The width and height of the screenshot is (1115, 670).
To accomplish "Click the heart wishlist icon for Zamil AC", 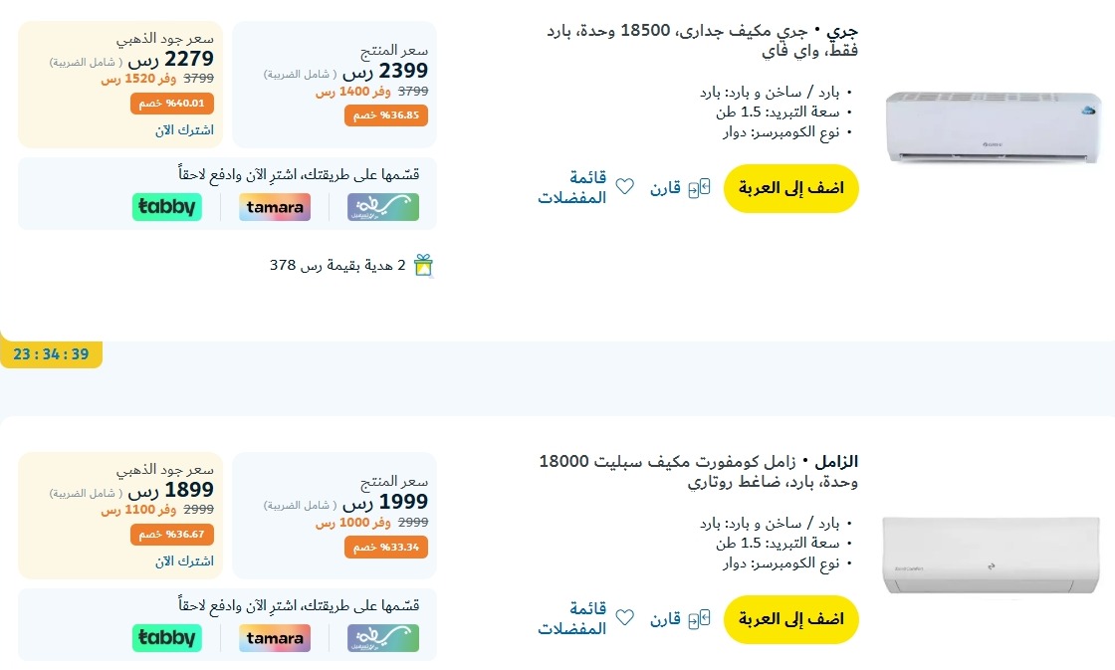I will tap(624, 618).
